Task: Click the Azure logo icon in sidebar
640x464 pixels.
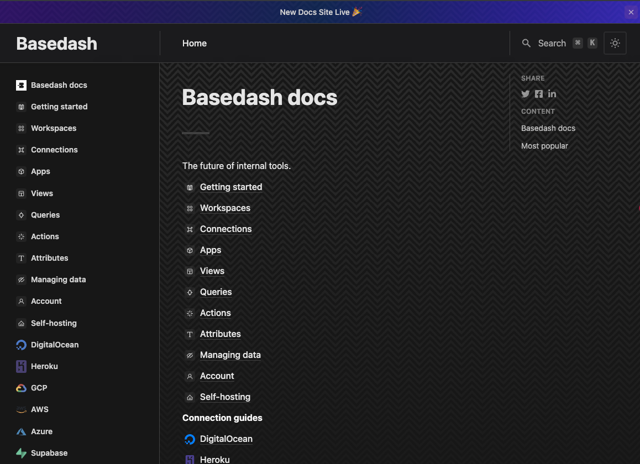Action: pos(21,431)
